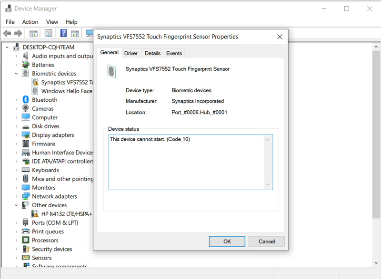The image size is (381, 279).
Task: Click the Mice and other pointing icon
Action: point(26,179)
